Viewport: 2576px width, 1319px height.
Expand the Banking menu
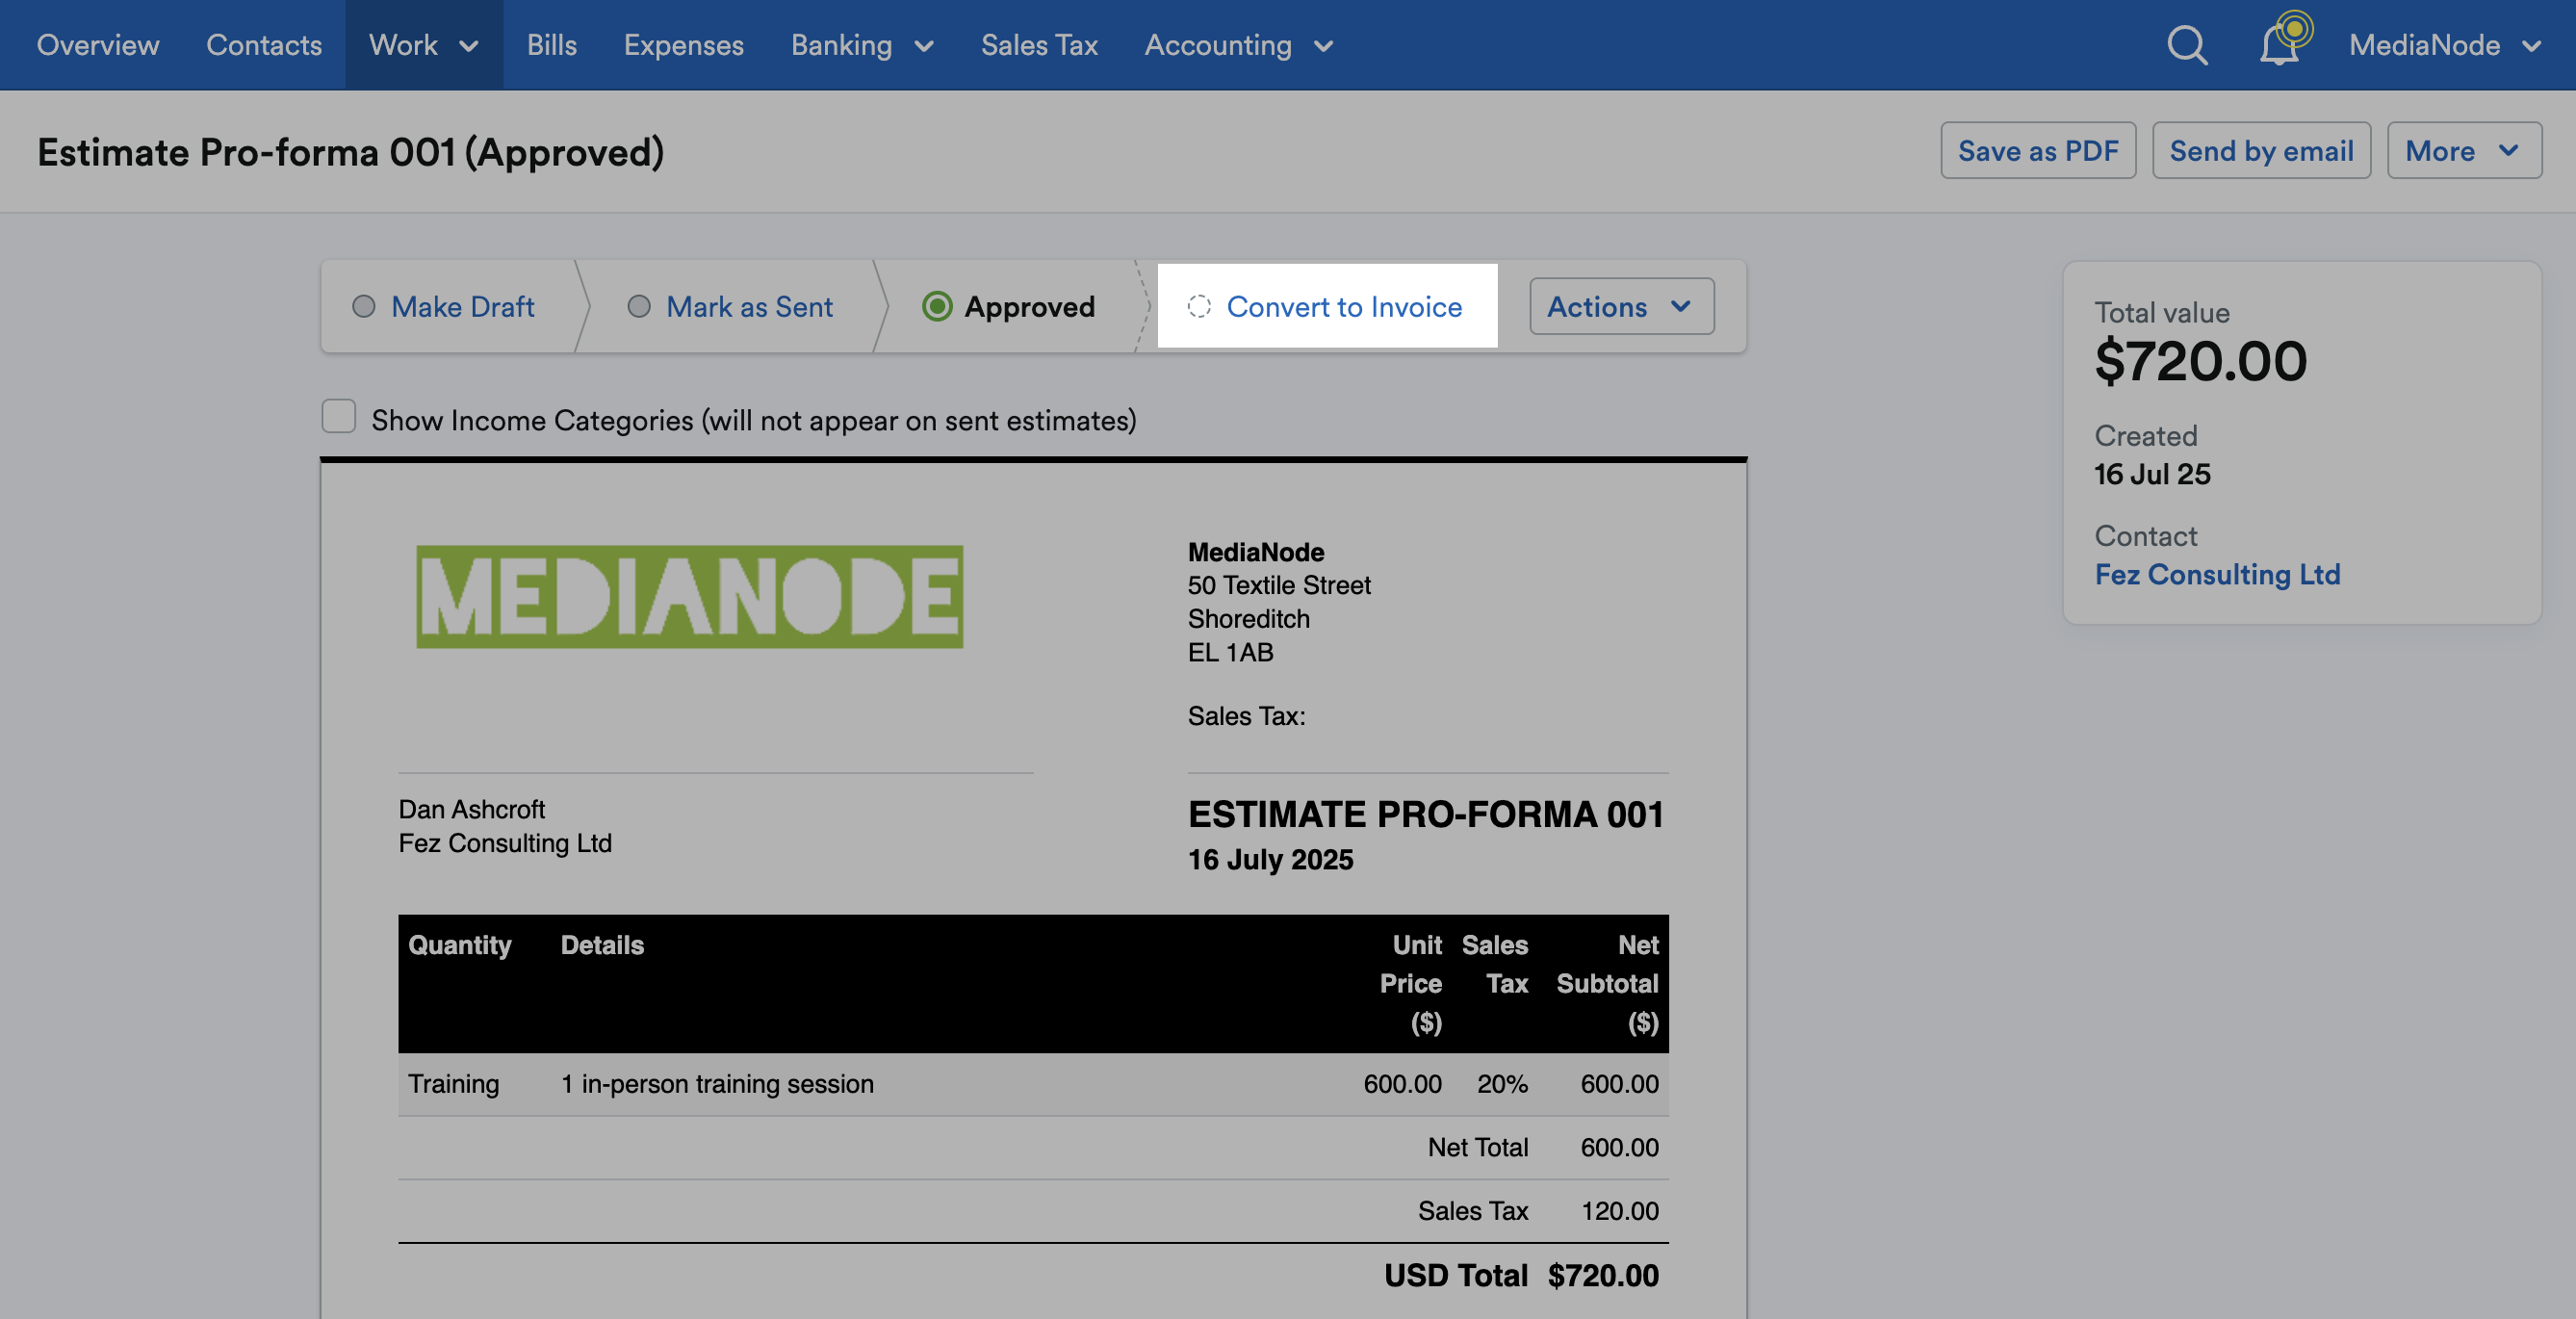[x=861, y=45]
